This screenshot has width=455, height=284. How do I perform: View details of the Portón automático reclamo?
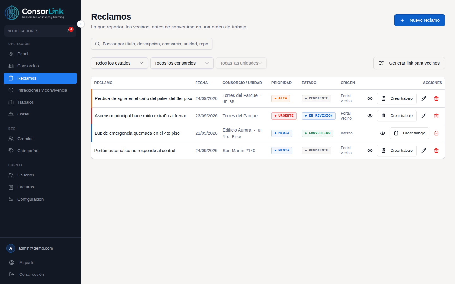[x=370, y=151]
